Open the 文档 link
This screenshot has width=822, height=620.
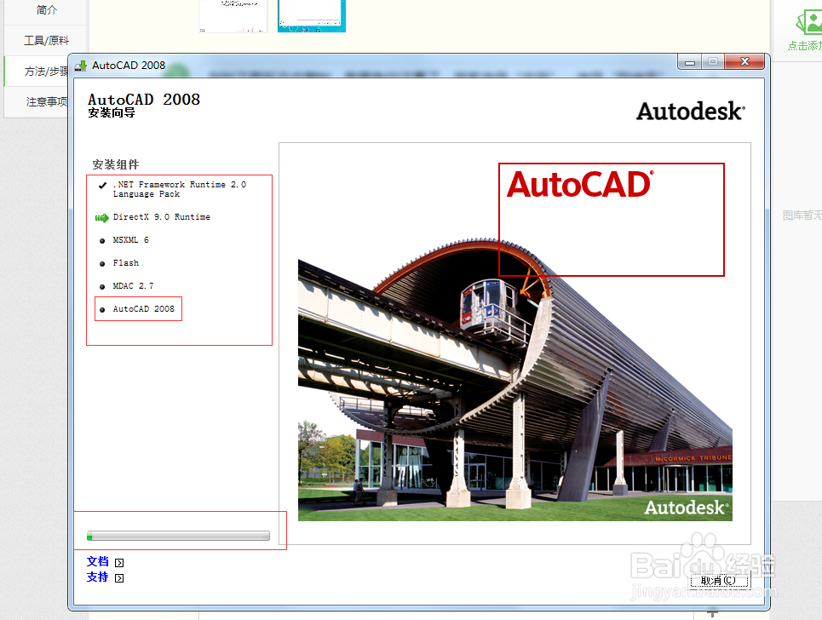pos(97,562)
